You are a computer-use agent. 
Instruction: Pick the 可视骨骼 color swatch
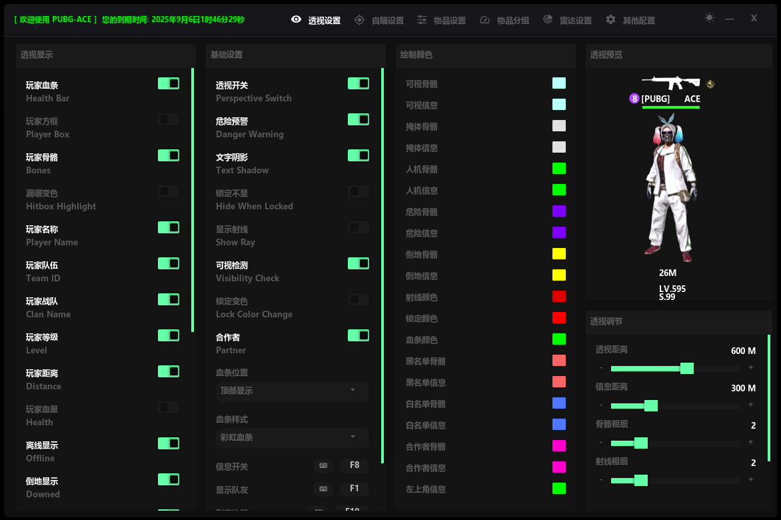(x=559, y=83)
